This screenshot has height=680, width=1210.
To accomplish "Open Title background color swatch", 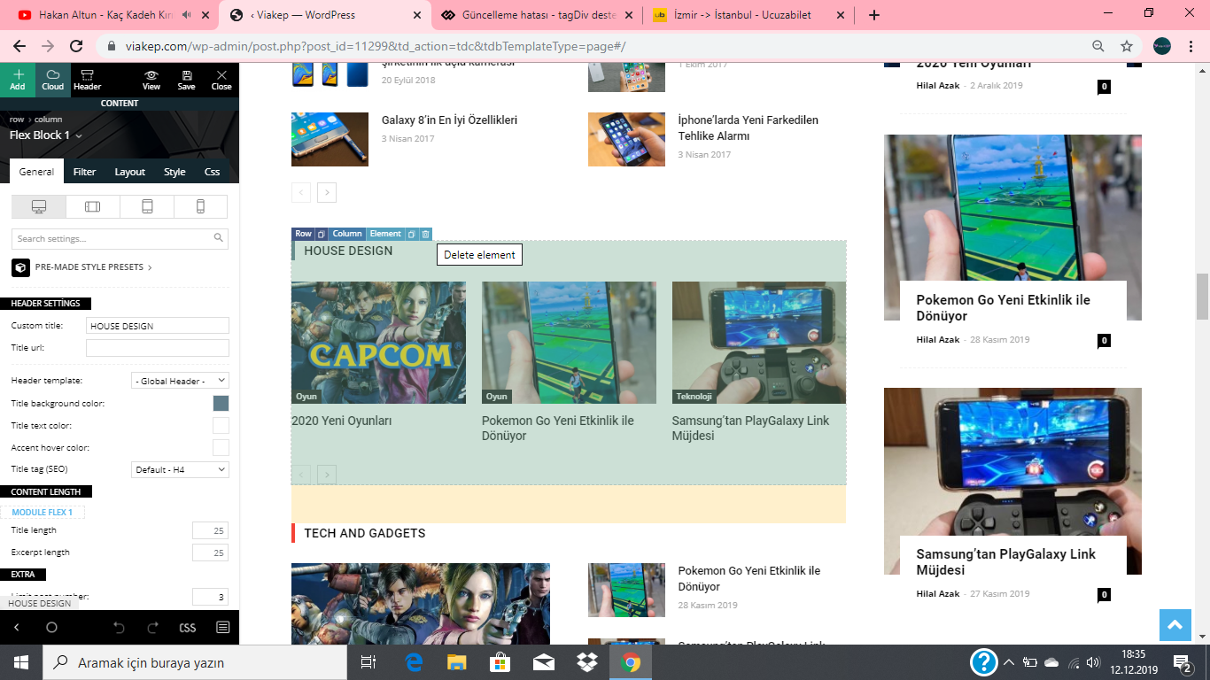I will pos(221,403).
